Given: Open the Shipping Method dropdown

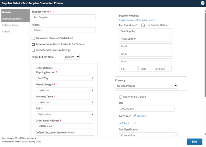Looking at the screenshot, I should pyautogui.click(x=65, y=78).
